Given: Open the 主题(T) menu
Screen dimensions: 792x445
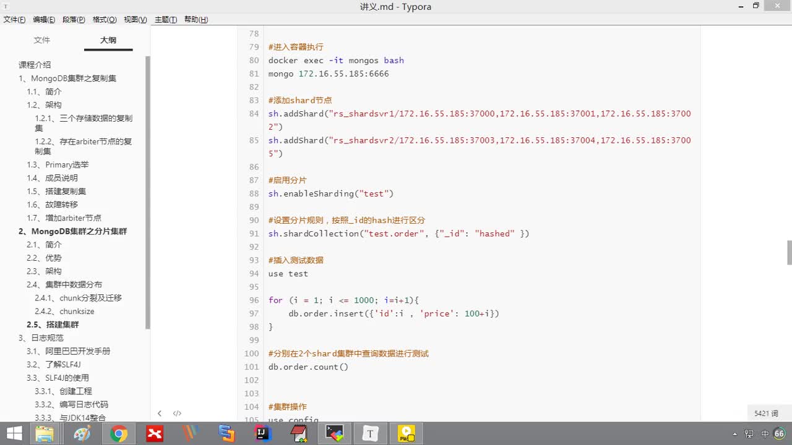Looking at the screenshot, I should 166,20.
